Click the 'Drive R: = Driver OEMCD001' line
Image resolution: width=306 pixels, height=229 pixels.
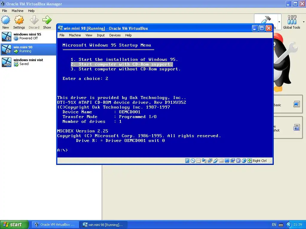(x=120, y=141)
